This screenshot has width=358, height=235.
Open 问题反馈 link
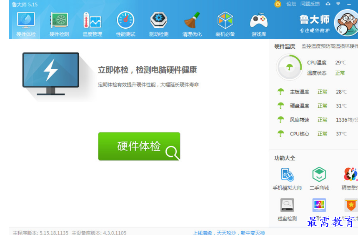point(310,4)
